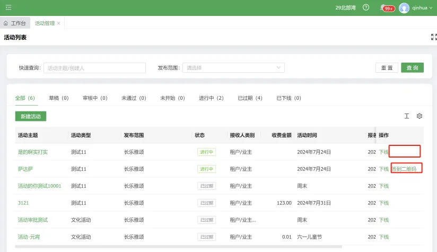Toggle fullscreen icon beside 活动列表
This screenshot has width=437, height=252.
point(434,37)
